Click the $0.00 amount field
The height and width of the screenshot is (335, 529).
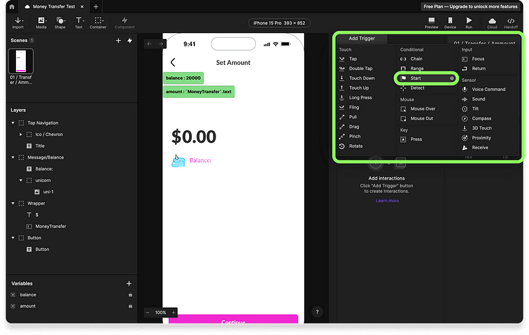(194, 137)
